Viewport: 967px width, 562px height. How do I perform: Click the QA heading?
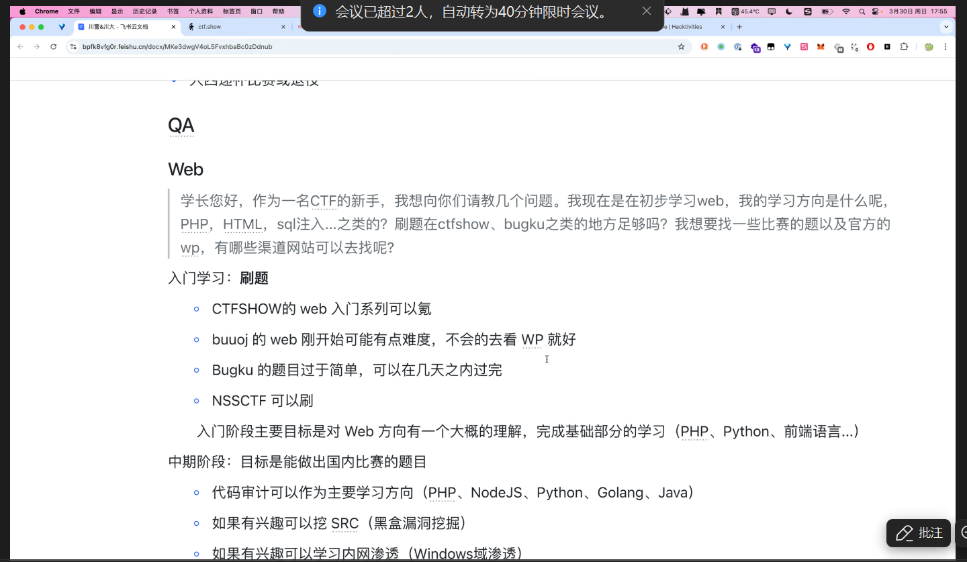[181, 125]
